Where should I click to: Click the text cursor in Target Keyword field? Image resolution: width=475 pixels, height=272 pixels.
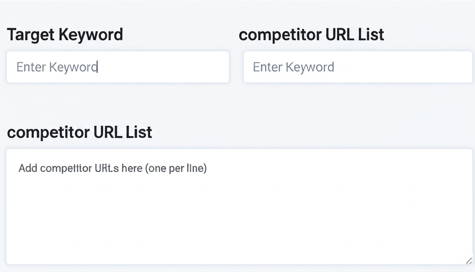(x=98, y=67)
